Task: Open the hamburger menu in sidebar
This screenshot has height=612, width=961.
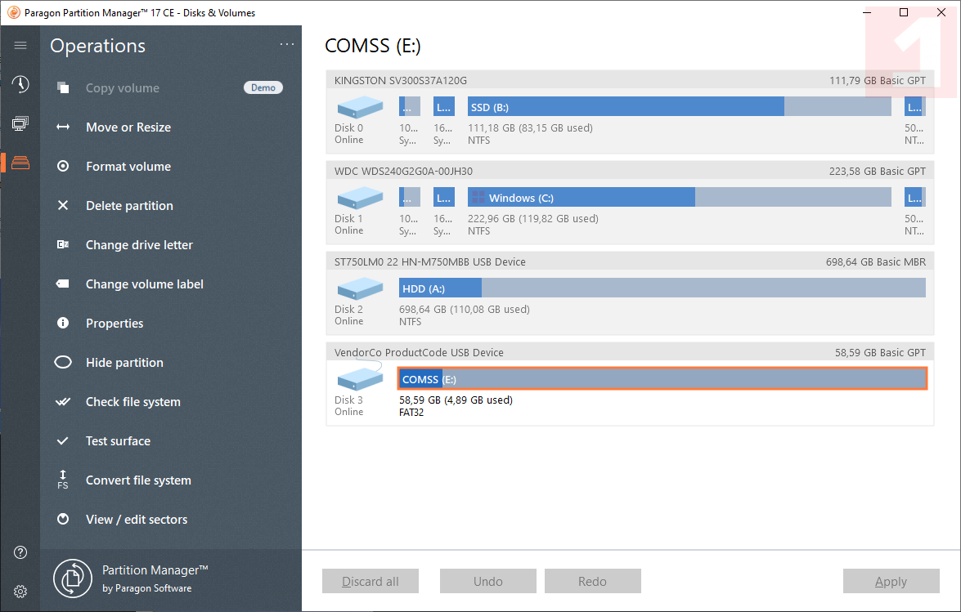Action: click(x=20, y=45)
